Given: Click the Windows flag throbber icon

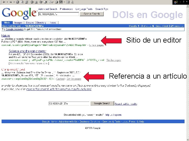Looking at the screenshot, I should 176,2.
